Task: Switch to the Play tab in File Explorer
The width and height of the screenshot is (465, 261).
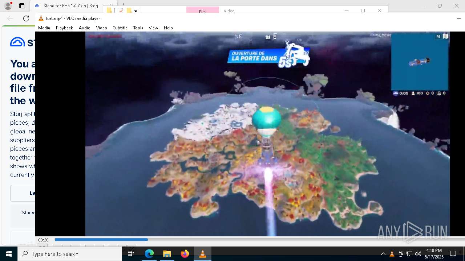Action: pyautogui.click(x=203, y=11)
